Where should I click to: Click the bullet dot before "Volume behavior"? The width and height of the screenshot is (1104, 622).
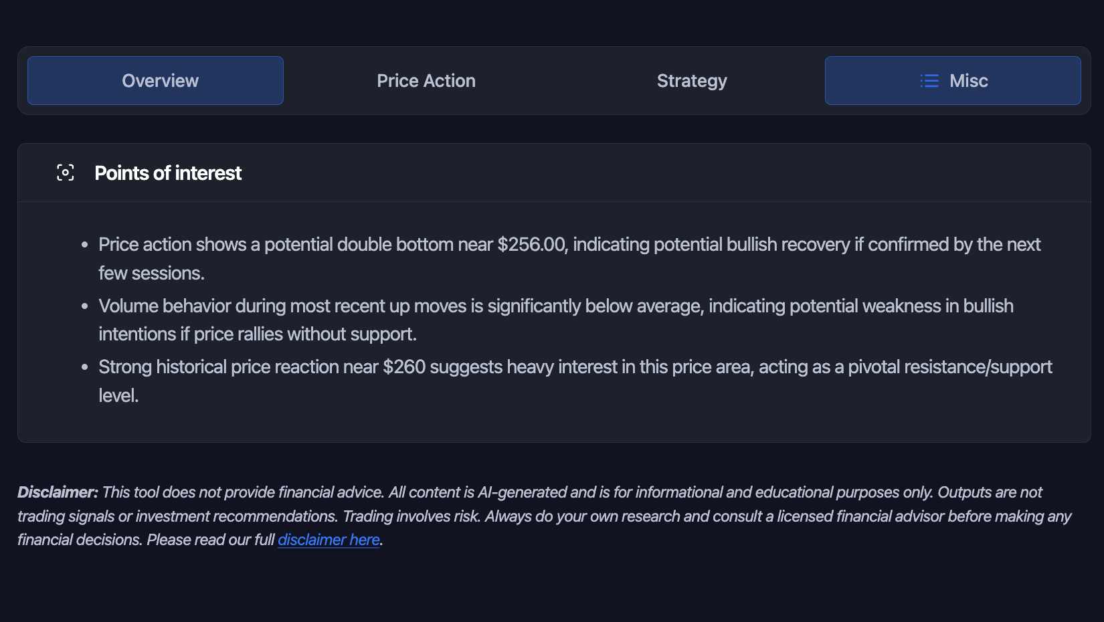[x=85, y=307]
